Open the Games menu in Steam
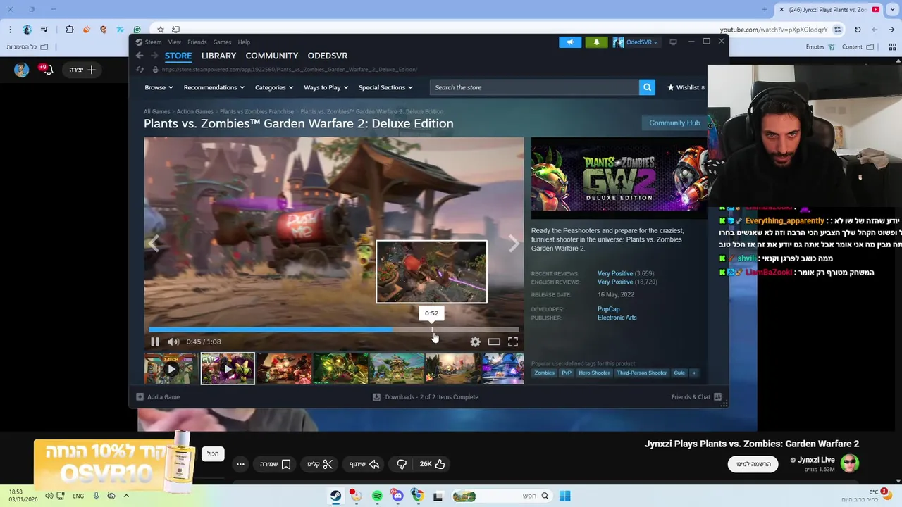Screen dimensions: 902x507 click(x=222, y=42)
